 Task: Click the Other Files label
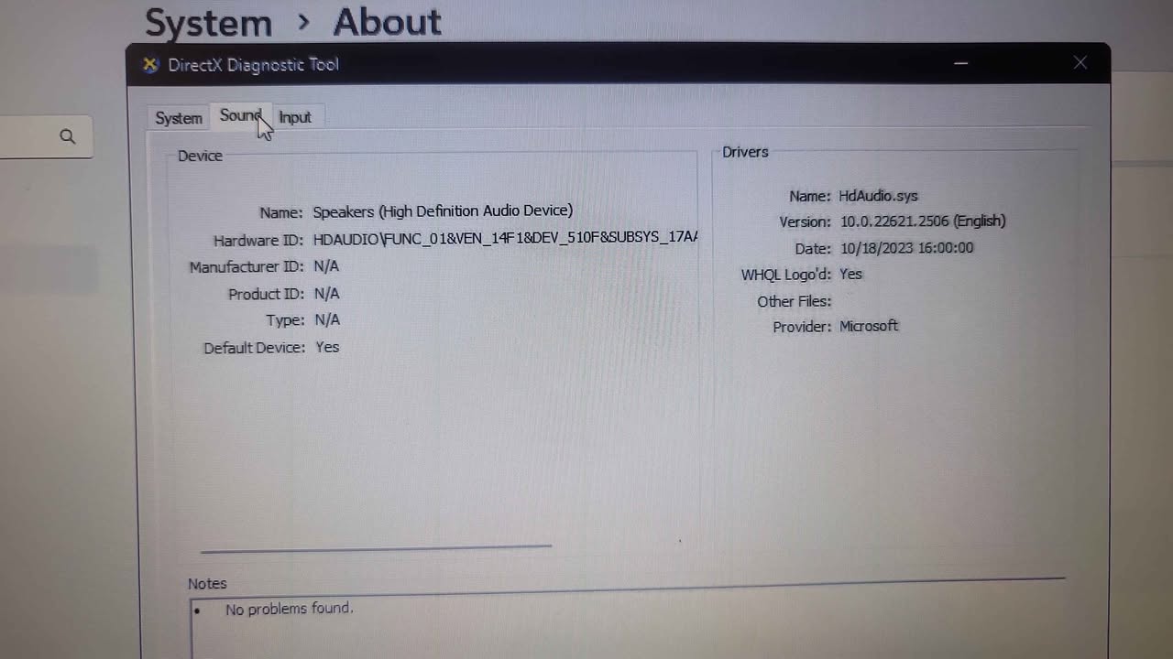pos(794,301)
